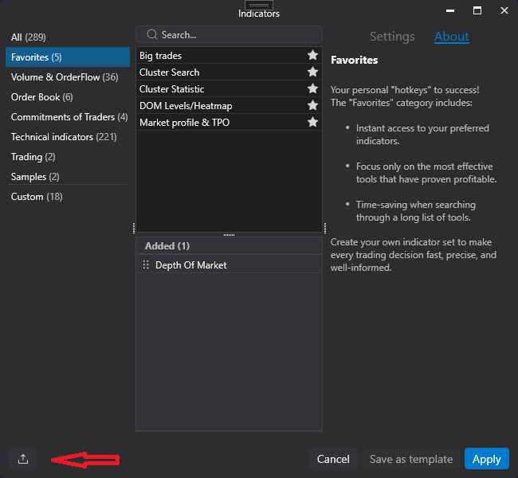Switch to the Settings tab
Screen dimensions: 518x478
392,37
